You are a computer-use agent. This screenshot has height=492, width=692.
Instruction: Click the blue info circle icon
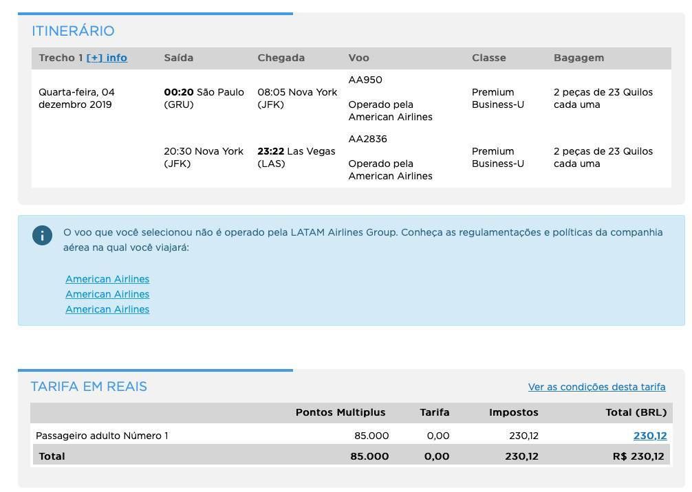(x=43, y=236)
